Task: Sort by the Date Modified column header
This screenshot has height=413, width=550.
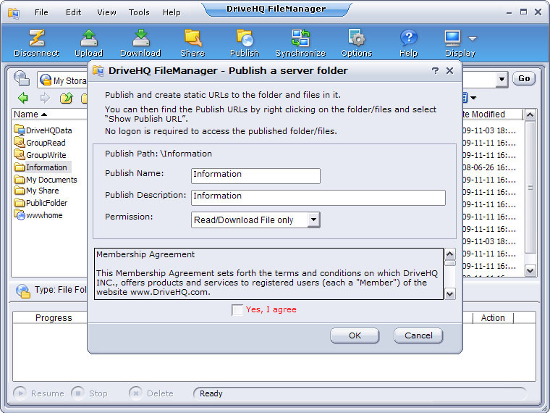Action: [x=492, y=114]
